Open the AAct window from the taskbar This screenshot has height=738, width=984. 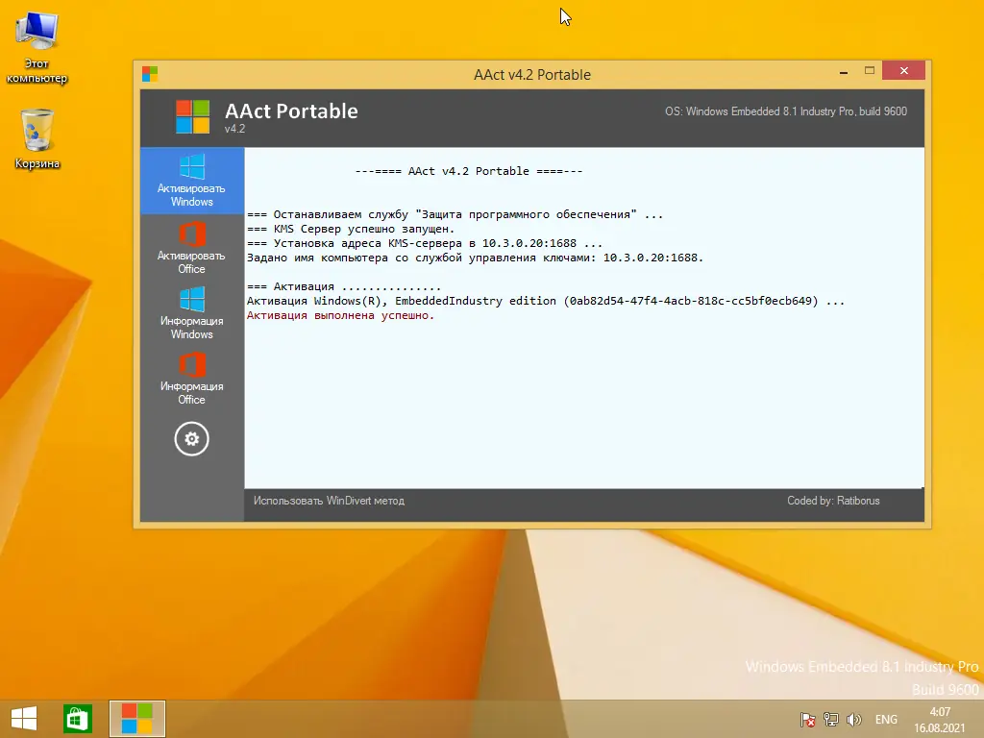pyautogui.click(x=136, y=719)
